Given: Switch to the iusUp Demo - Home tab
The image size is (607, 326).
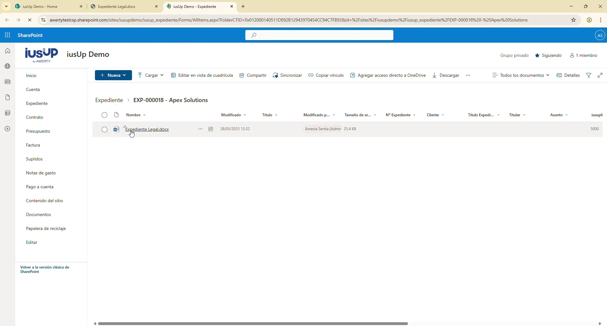Looking at the screenshot, I should click(47, 6).
